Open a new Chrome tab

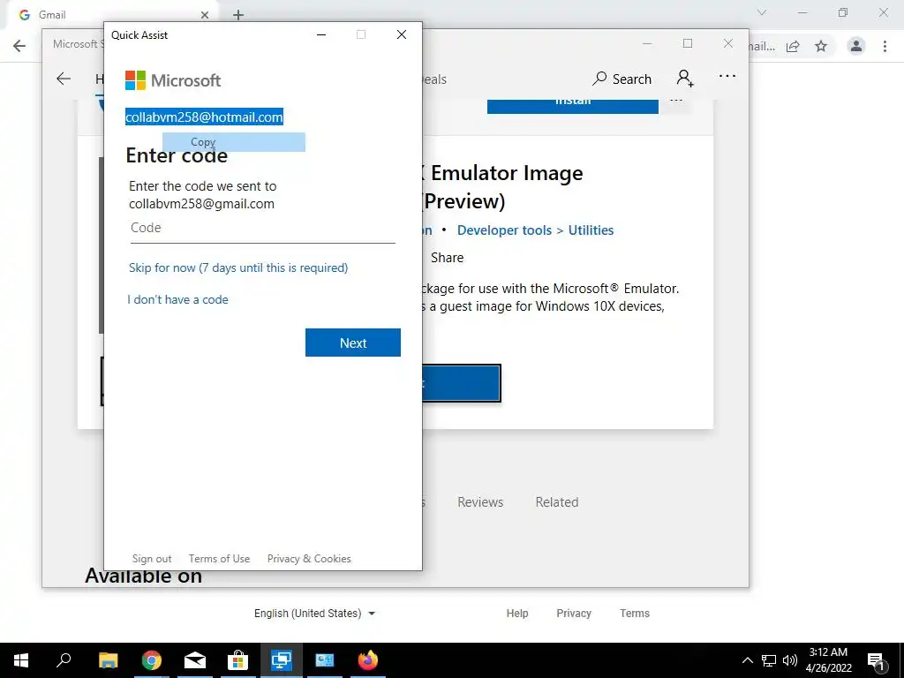click(x=238, y=15)
